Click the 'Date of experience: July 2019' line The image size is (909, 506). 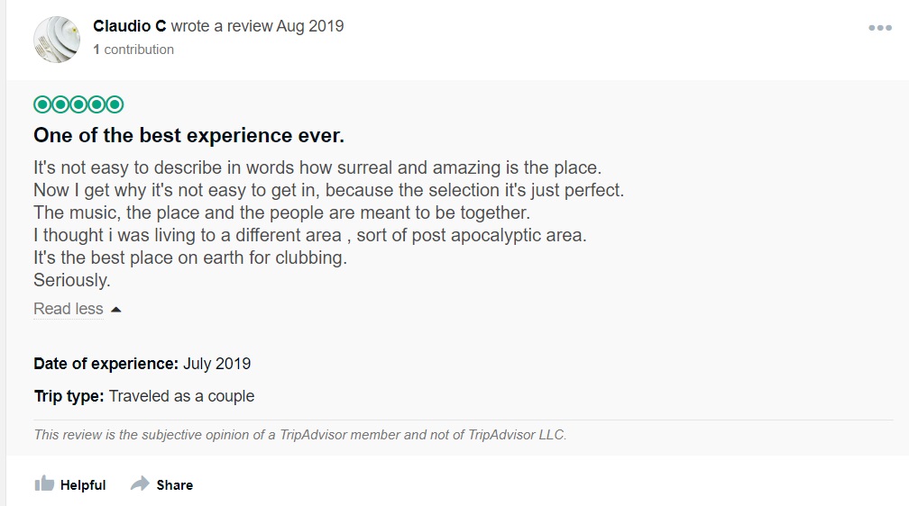[142, 364]
